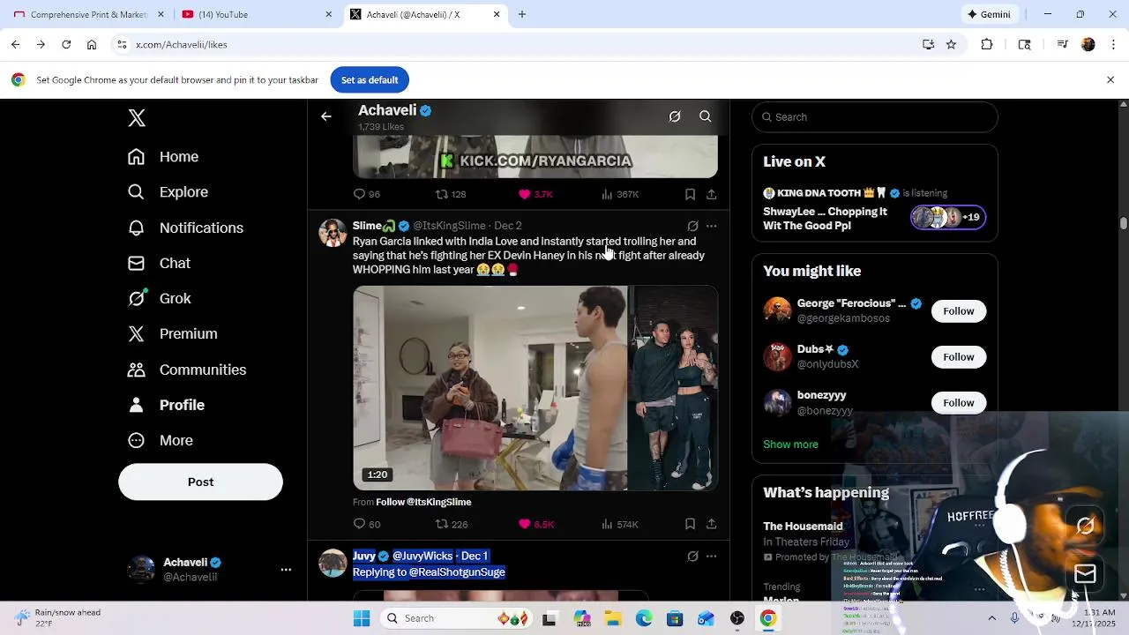Viewport: 1129px width, 635px height.
Task: Open the @RealShotgunSuge reply link
Action: pos(457,572)
